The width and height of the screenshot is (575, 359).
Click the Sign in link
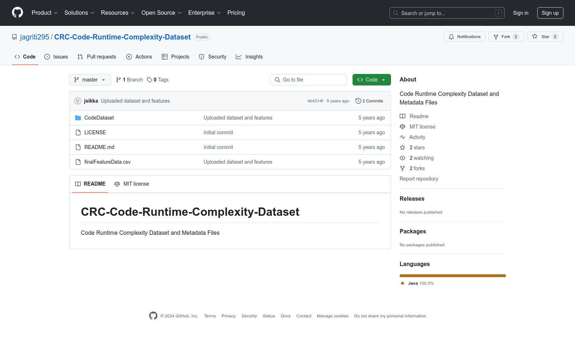521,13
